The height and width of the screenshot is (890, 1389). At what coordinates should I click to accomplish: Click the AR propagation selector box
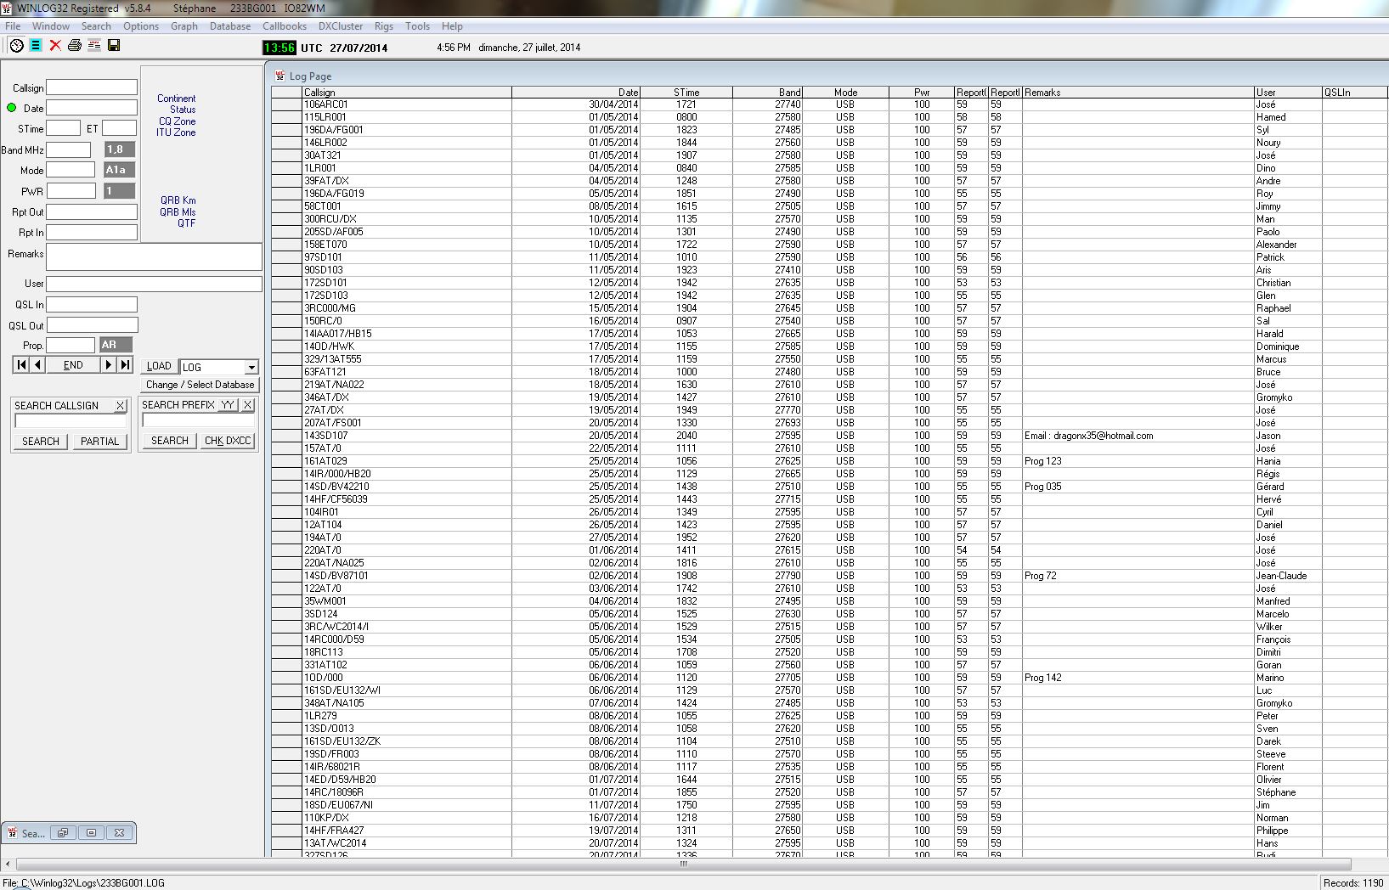tap(116, 345)
